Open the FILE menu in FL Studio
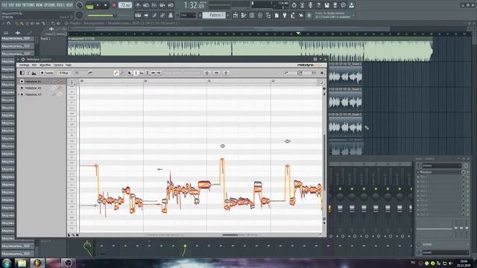The width and height of the screenshot is (477, 268). point(4,5)
